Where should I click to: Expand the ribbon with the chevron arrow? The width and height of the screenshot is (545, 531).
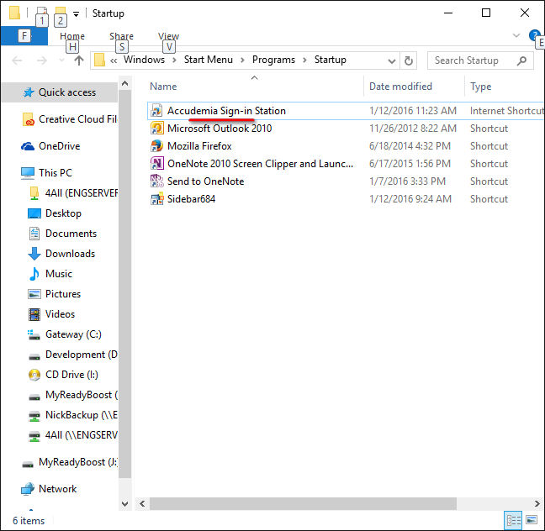pos(516,36)
